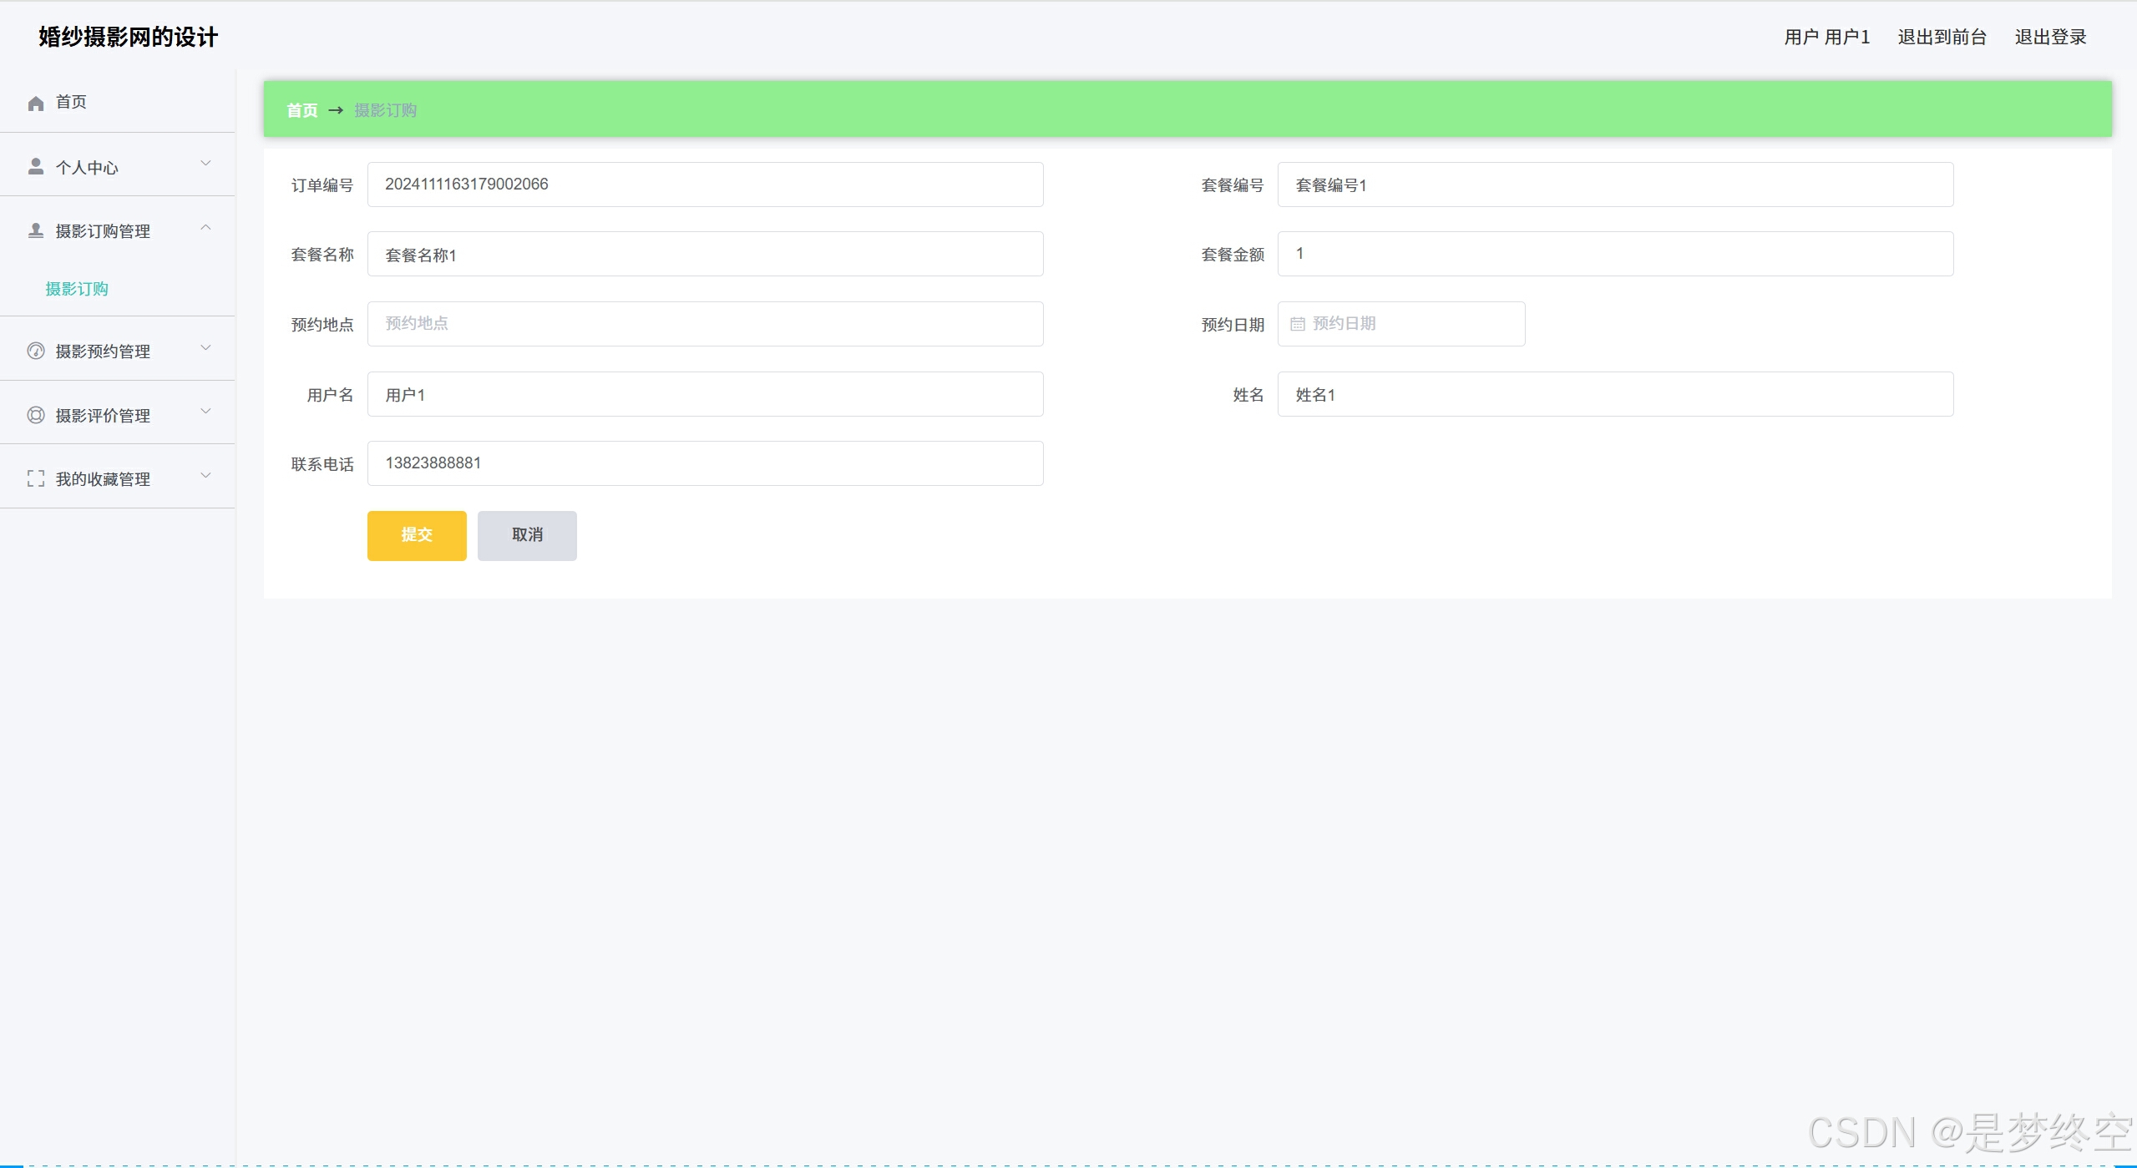Click 退出到前台 in the header
The image size is (2137, 1168).
1942,37
